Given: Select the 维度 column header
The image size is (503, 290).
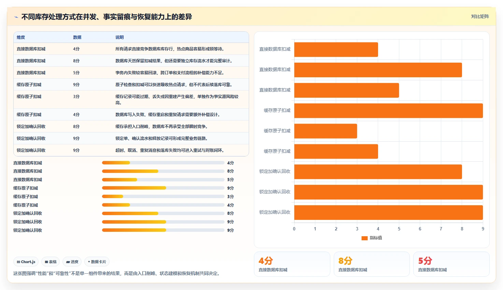Looking at the screenshot, I should (21, 37).
